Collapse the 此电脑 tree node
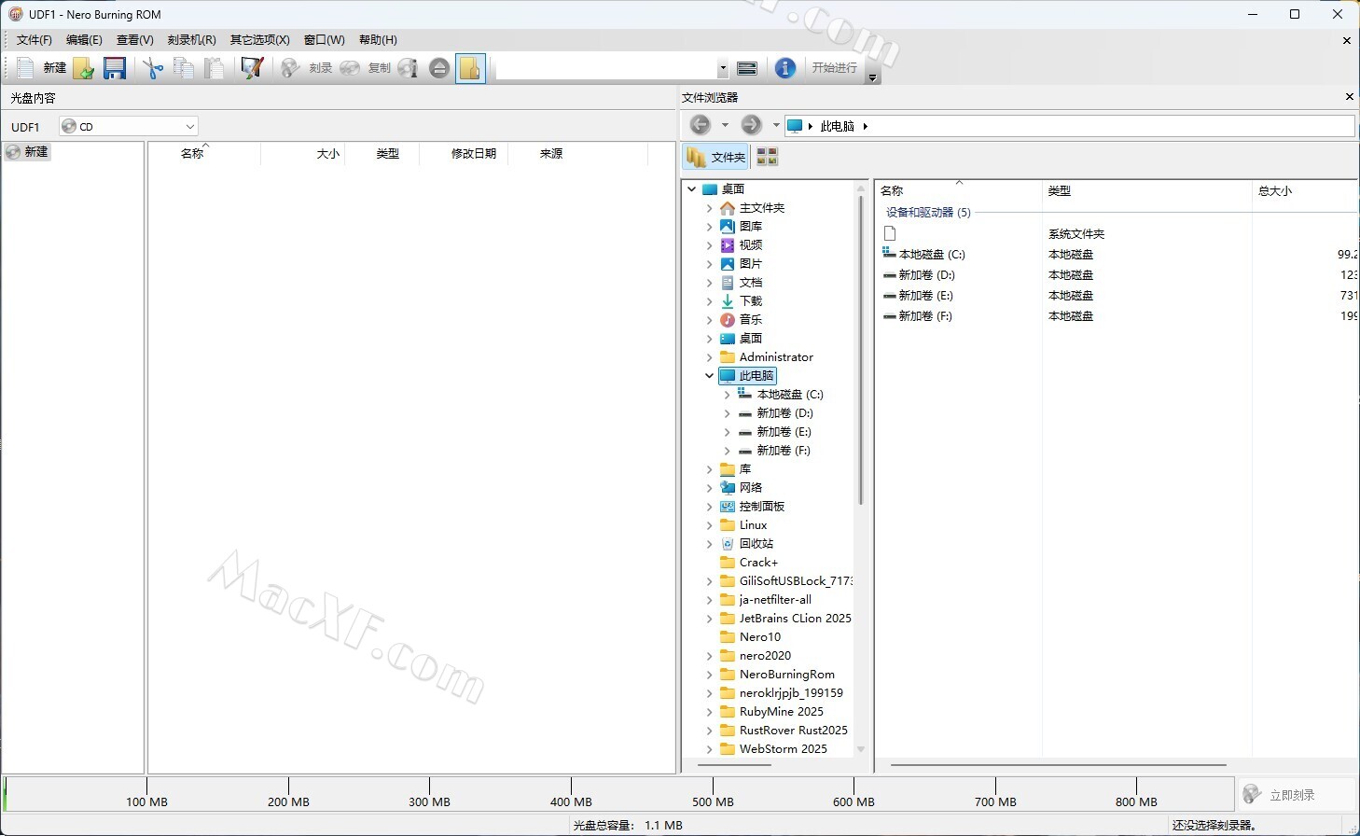This screenshot has height=836, width=1360. click(710, 376)
